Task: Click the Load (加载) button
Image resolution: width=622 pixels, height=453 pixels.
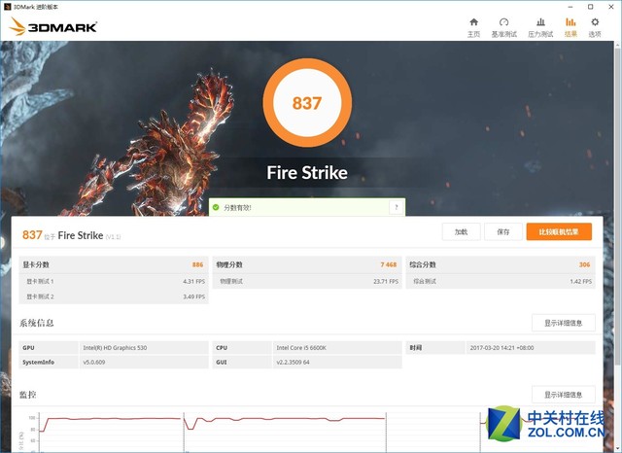Action: [461, 231]
